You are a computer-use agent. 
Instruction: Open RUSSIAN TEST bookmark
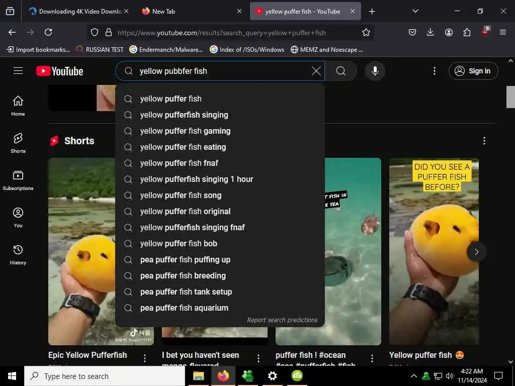click(x=100, y=50)
